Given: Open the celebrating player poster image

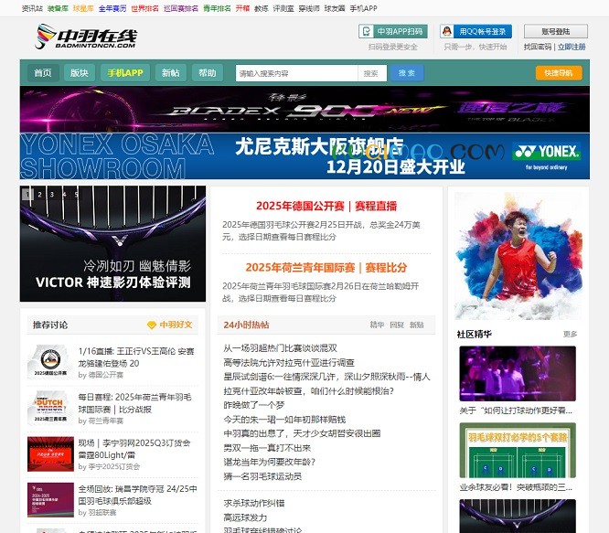Looking at the screenshot, I should pyautogui.click(x=518, y=256).
